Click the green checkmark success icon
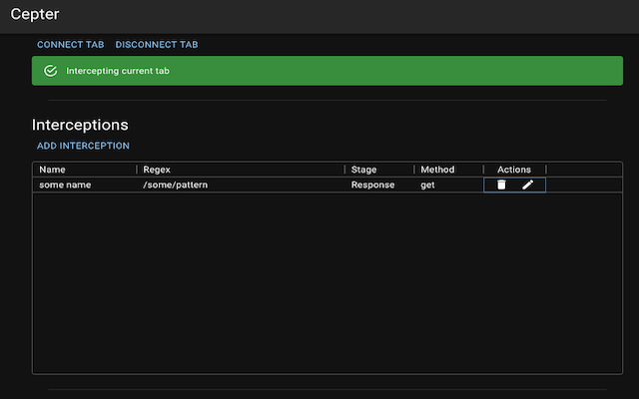639x399 pixels. [51, 71]
